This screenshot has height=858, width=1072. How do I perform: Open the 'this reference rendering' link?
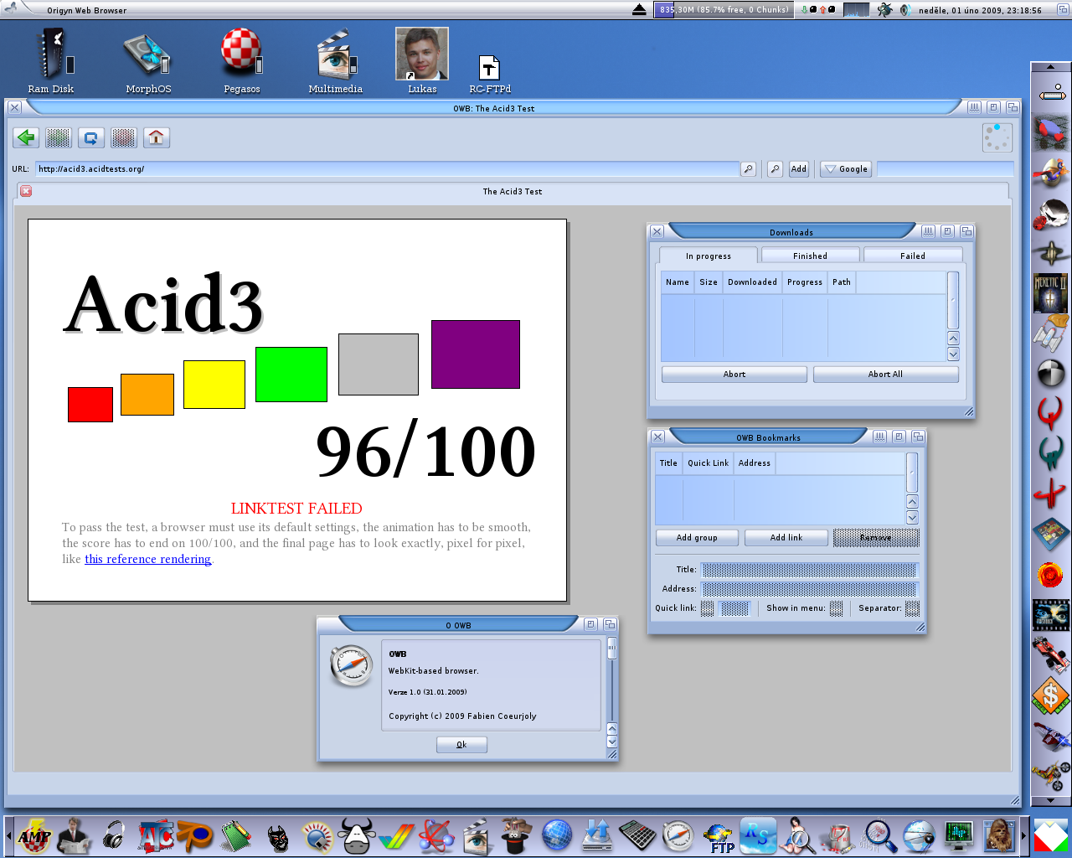tap(147, 559)
